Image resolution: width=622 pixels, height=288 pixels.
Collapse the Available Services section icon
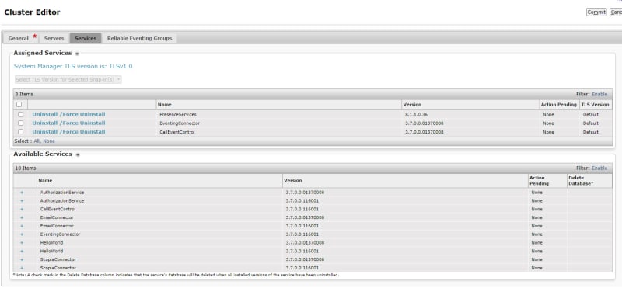click(x=77, y=154)
